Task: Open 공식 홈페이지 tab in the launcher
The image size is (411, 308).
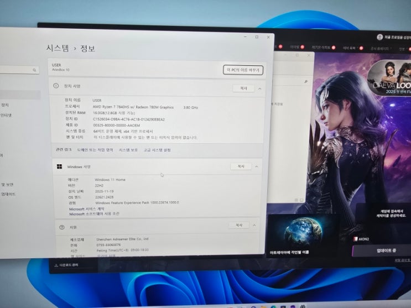Action: pos(379,49)
